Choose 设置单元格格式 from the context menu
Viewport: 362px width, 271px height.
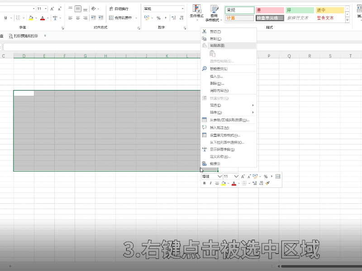pos(229,135)
